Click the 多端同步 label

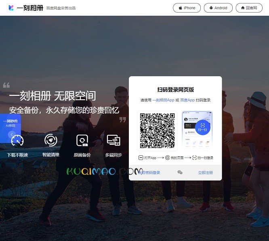click(x=113, y=155)
